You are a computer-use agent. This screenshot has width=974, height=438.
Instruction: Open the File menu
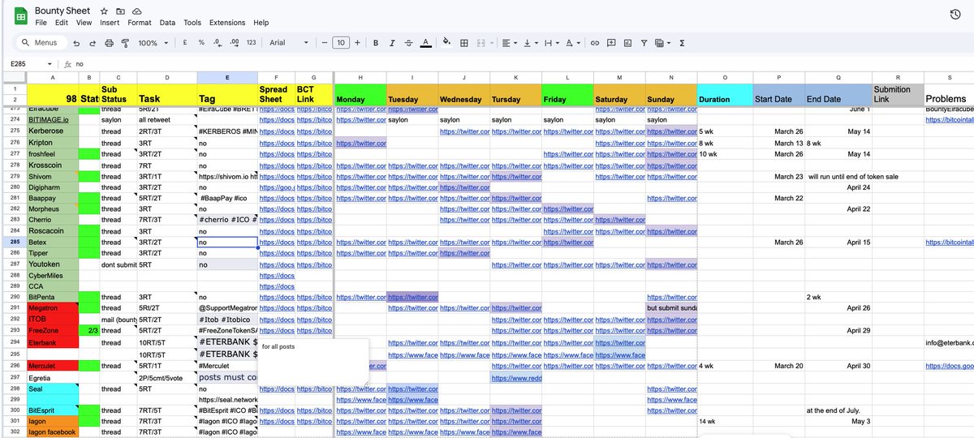pyautogui.click(x=41, y=23)
